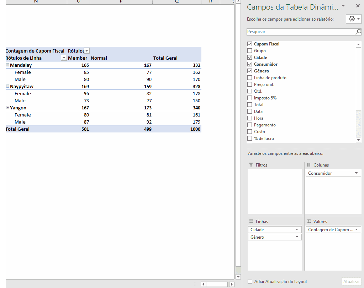Uncheck the Cidade field
Viewport: 364px width, 288px height.
(249, 57)
